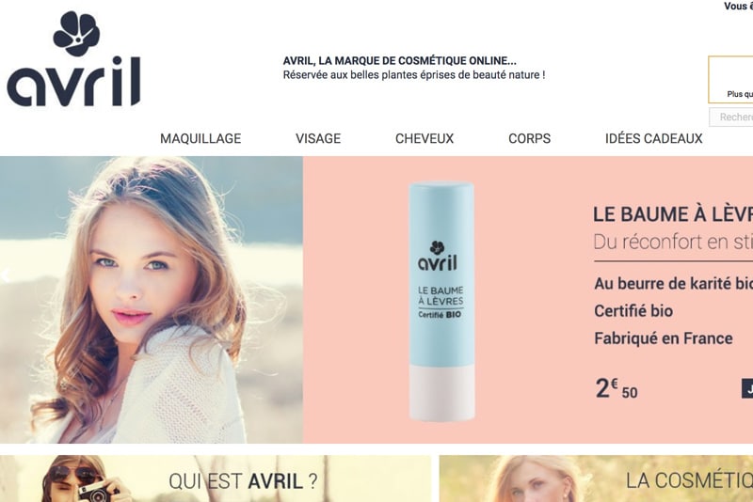Click the Avril flower logo

click(x=76, y=33)
